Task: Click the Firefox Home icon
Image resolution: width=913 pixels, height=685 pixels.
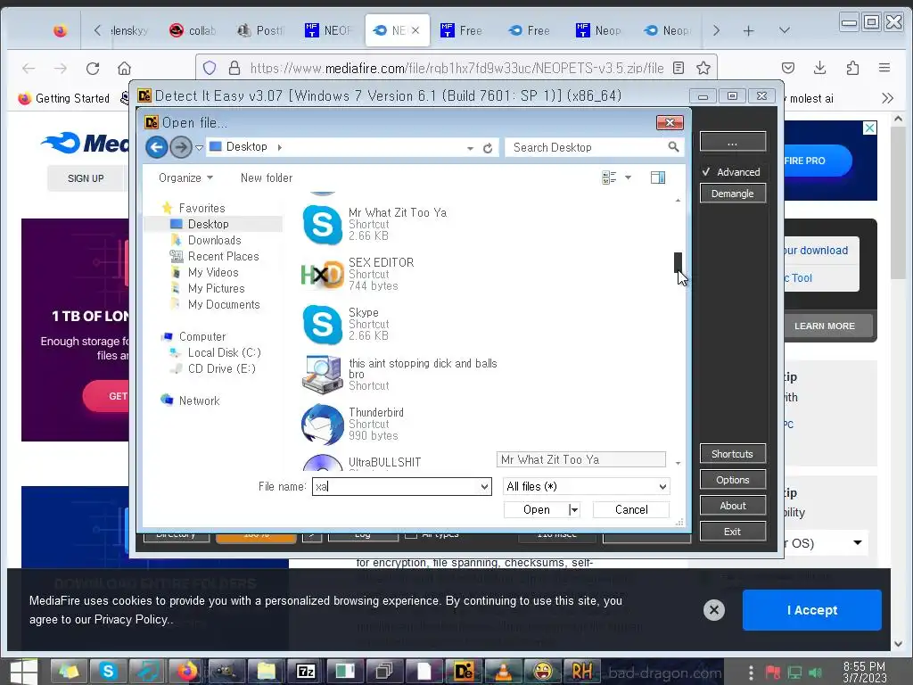Action: pyautogui.click(x=124, y=68)
